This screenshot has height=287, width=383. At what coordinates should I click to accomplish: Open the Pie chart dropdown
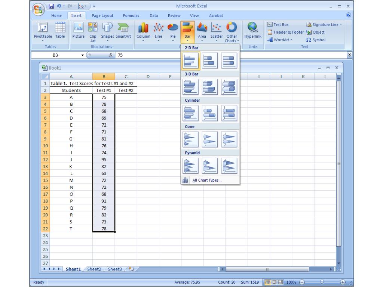[x=173, y=32]
